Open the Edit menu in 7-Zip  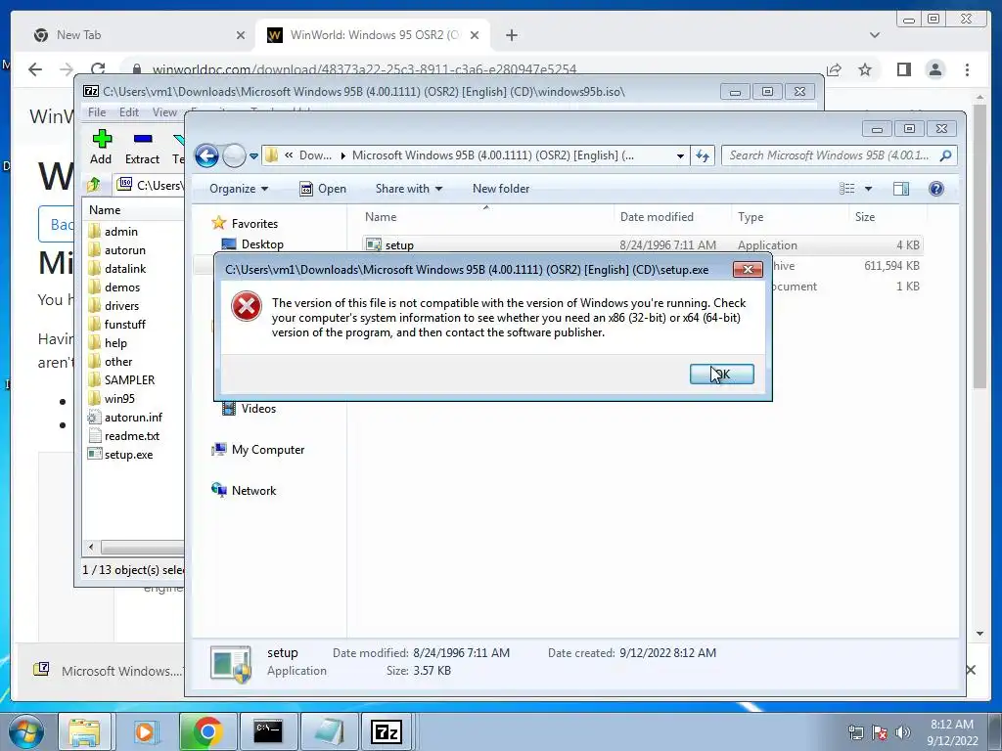pyautogui.click(x=129, y=112)
